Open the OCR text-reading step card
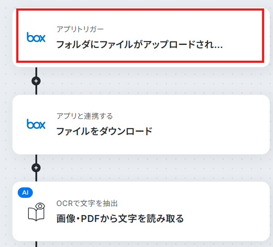This screenshot has height=247, width=273. click(x=141, y=211)
